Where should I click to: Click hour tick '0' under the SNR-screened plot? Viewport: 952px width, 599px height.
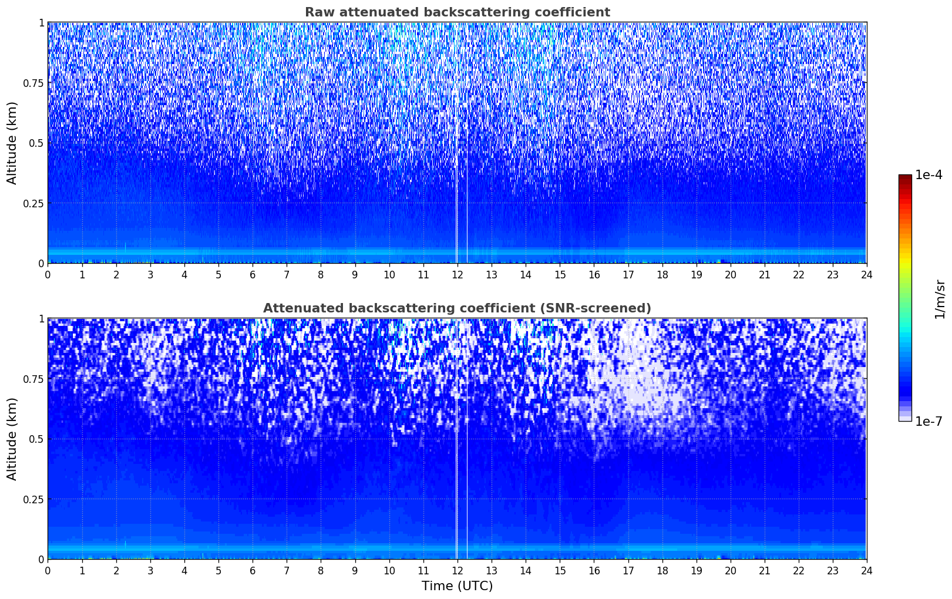coord(48,570)
